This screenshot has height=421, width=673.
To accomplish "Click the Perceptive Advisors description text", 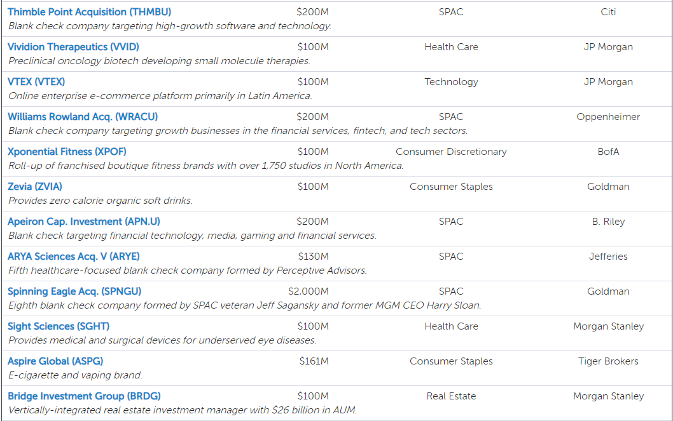I will click(188, 271).
